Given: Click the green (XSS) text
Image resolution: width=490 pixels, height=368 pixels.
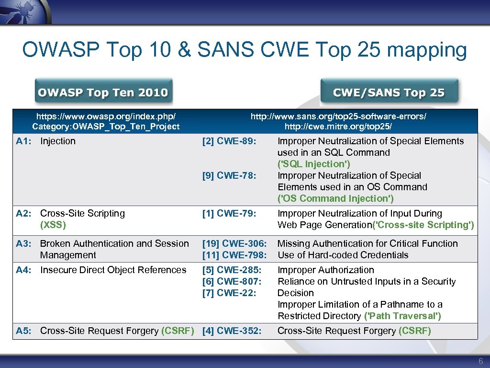Looking at the screenshot, I should pyautogui.click(x=53, y=225).
